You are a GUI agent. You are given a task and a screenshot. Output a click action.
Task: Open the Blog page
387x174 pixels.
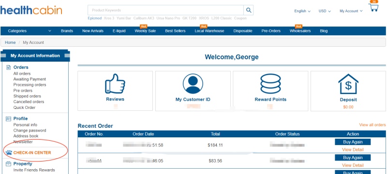(324, 31)
